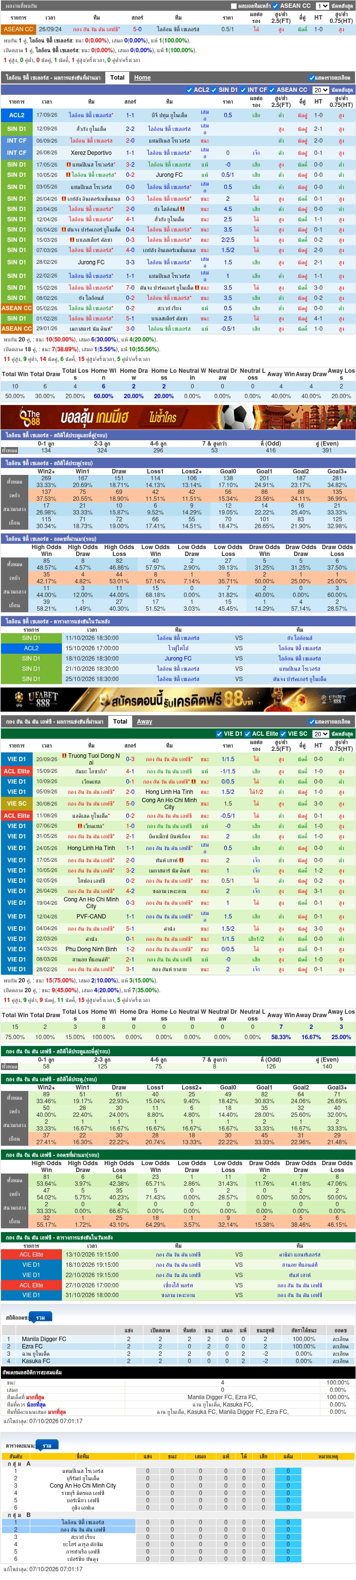The height and width of the screenshot is (1580, 356).
Task: Click Ezra FC in odds stats table
Action: [x=33, y=1347]
